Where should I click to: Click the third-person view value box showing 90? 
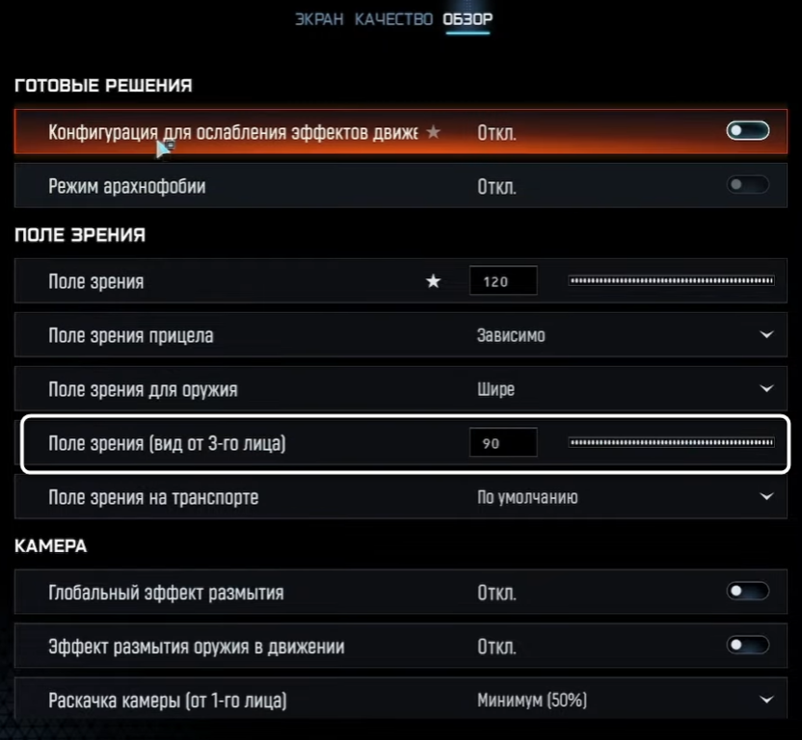(502, 443)
